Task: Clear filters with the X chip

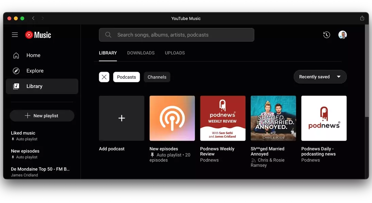Action: (104, 77)
